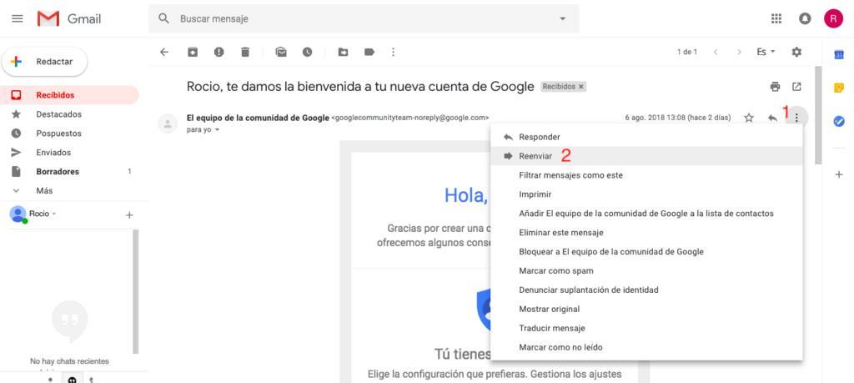
Task: Start a new chat plus
Action: [129, 215]
